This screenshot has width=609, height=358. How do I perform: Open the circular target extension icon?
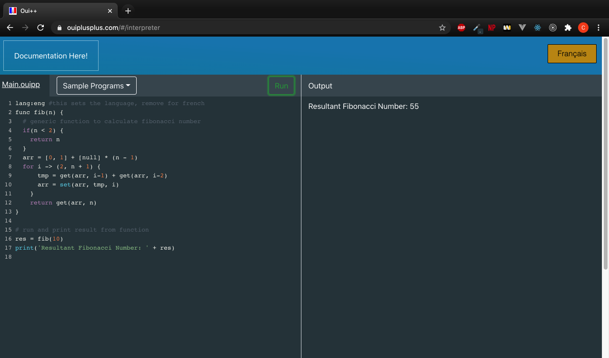click(553, 28)
